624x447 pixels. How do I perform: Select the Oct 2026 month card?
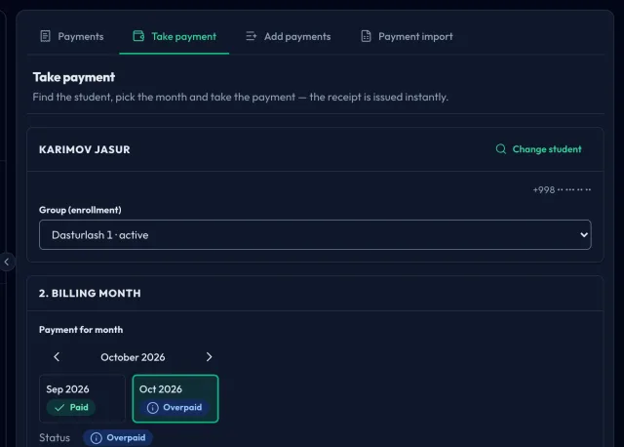click(x=175, y=398)
